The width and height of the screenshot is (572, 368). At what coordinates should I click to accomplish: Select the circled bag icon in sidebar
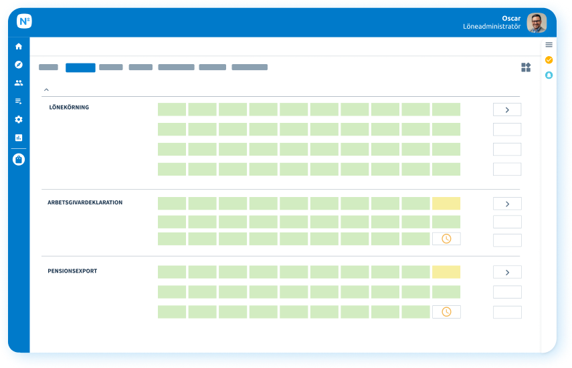click(19, 159)
